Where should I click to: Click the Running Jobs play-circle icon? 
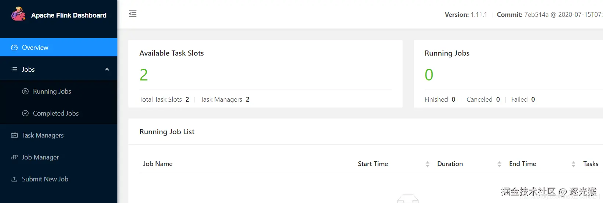25,91
